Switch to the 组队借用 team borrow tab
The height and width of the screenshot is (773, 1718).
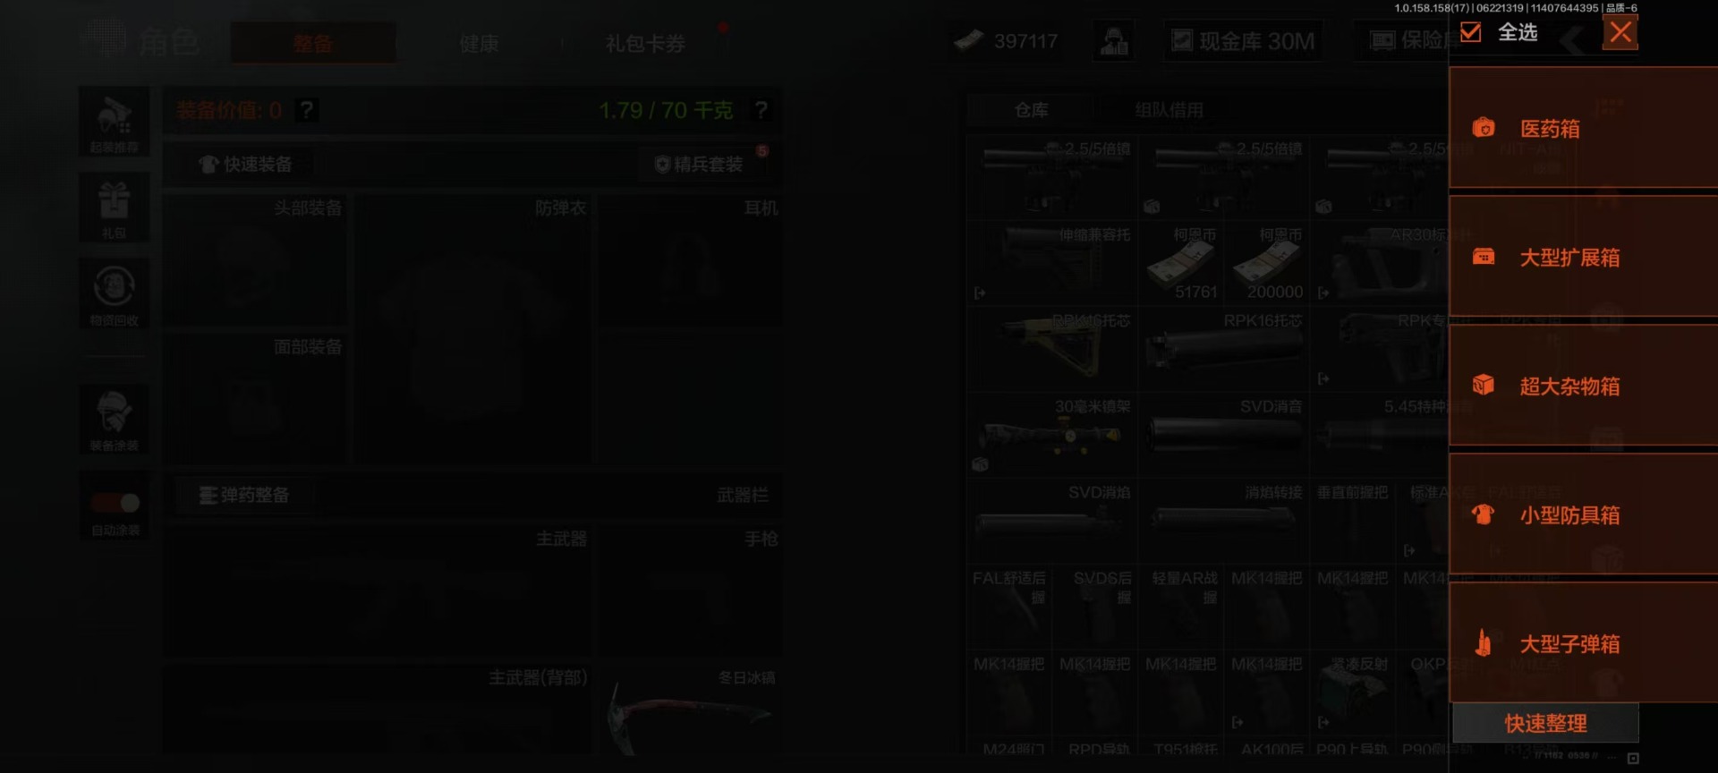[x=1169, y=110]
